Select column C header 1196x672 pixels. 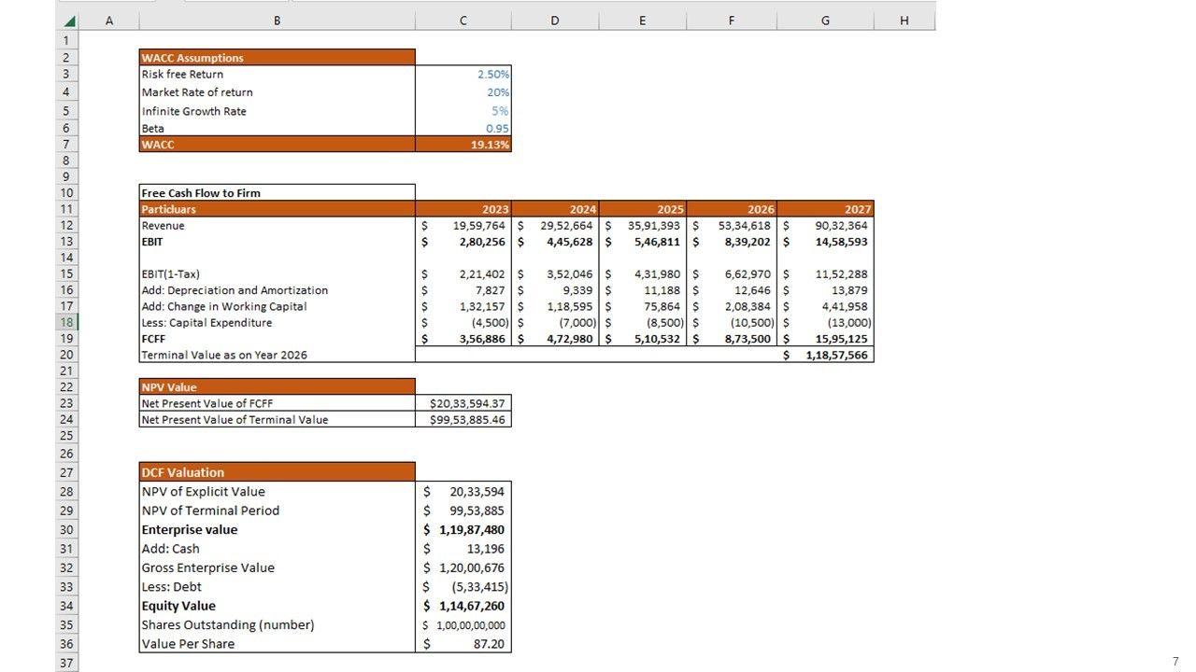pos(463,21)
